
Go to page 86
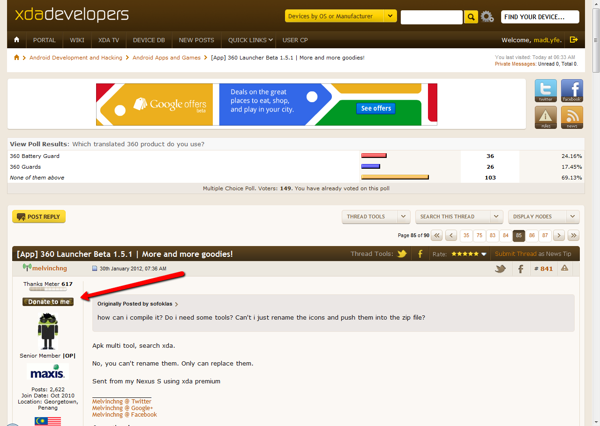point(532,235)
